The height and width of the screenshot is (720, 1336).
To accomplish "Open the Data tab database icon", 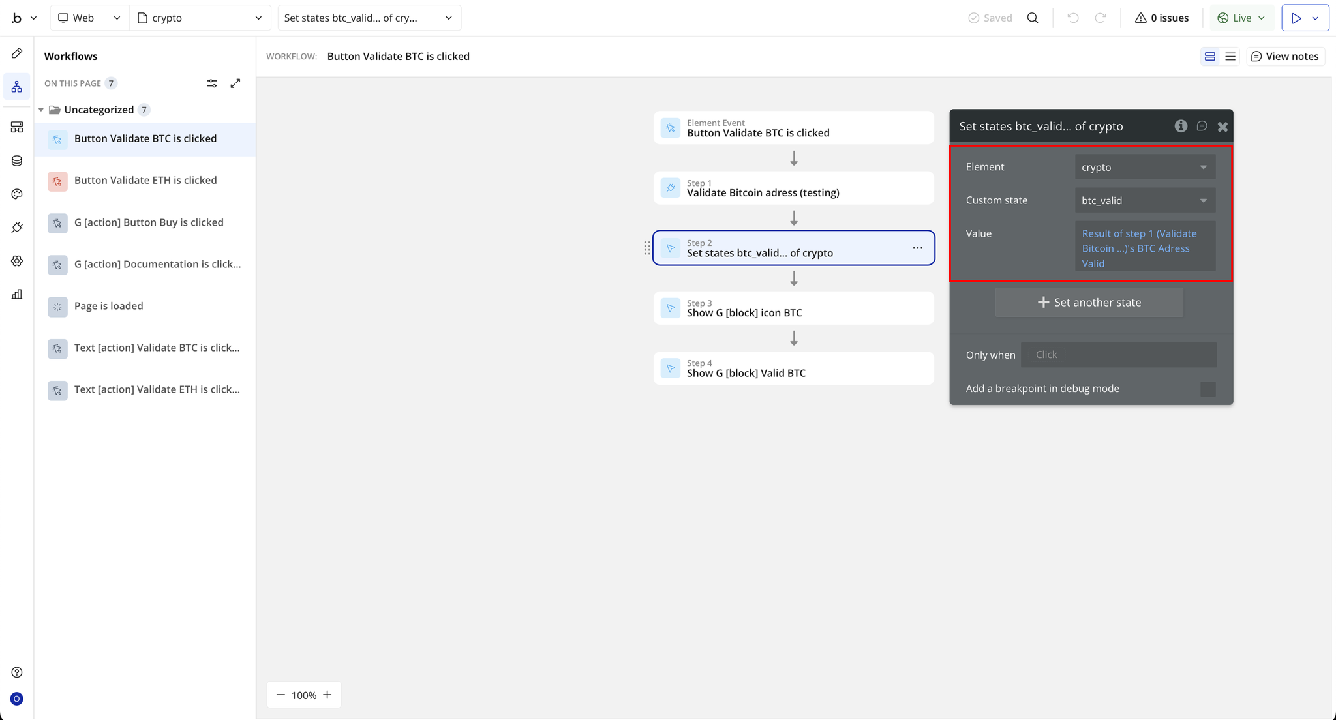I will 17,161.
